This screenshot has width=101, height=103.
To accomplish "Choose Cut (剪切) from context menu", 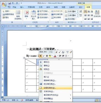I will [56, 62].
